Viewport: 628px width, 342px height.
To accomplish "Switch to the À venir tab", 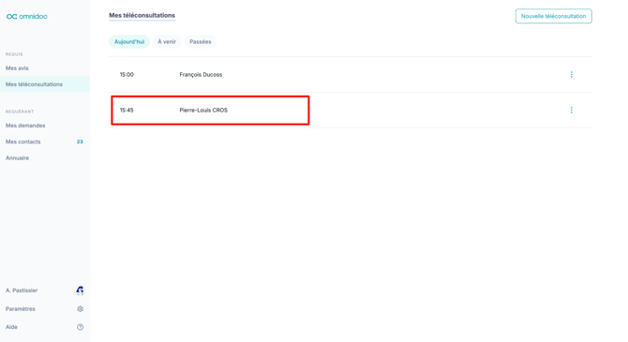I will pyautogui.click(x=167, y=41).
